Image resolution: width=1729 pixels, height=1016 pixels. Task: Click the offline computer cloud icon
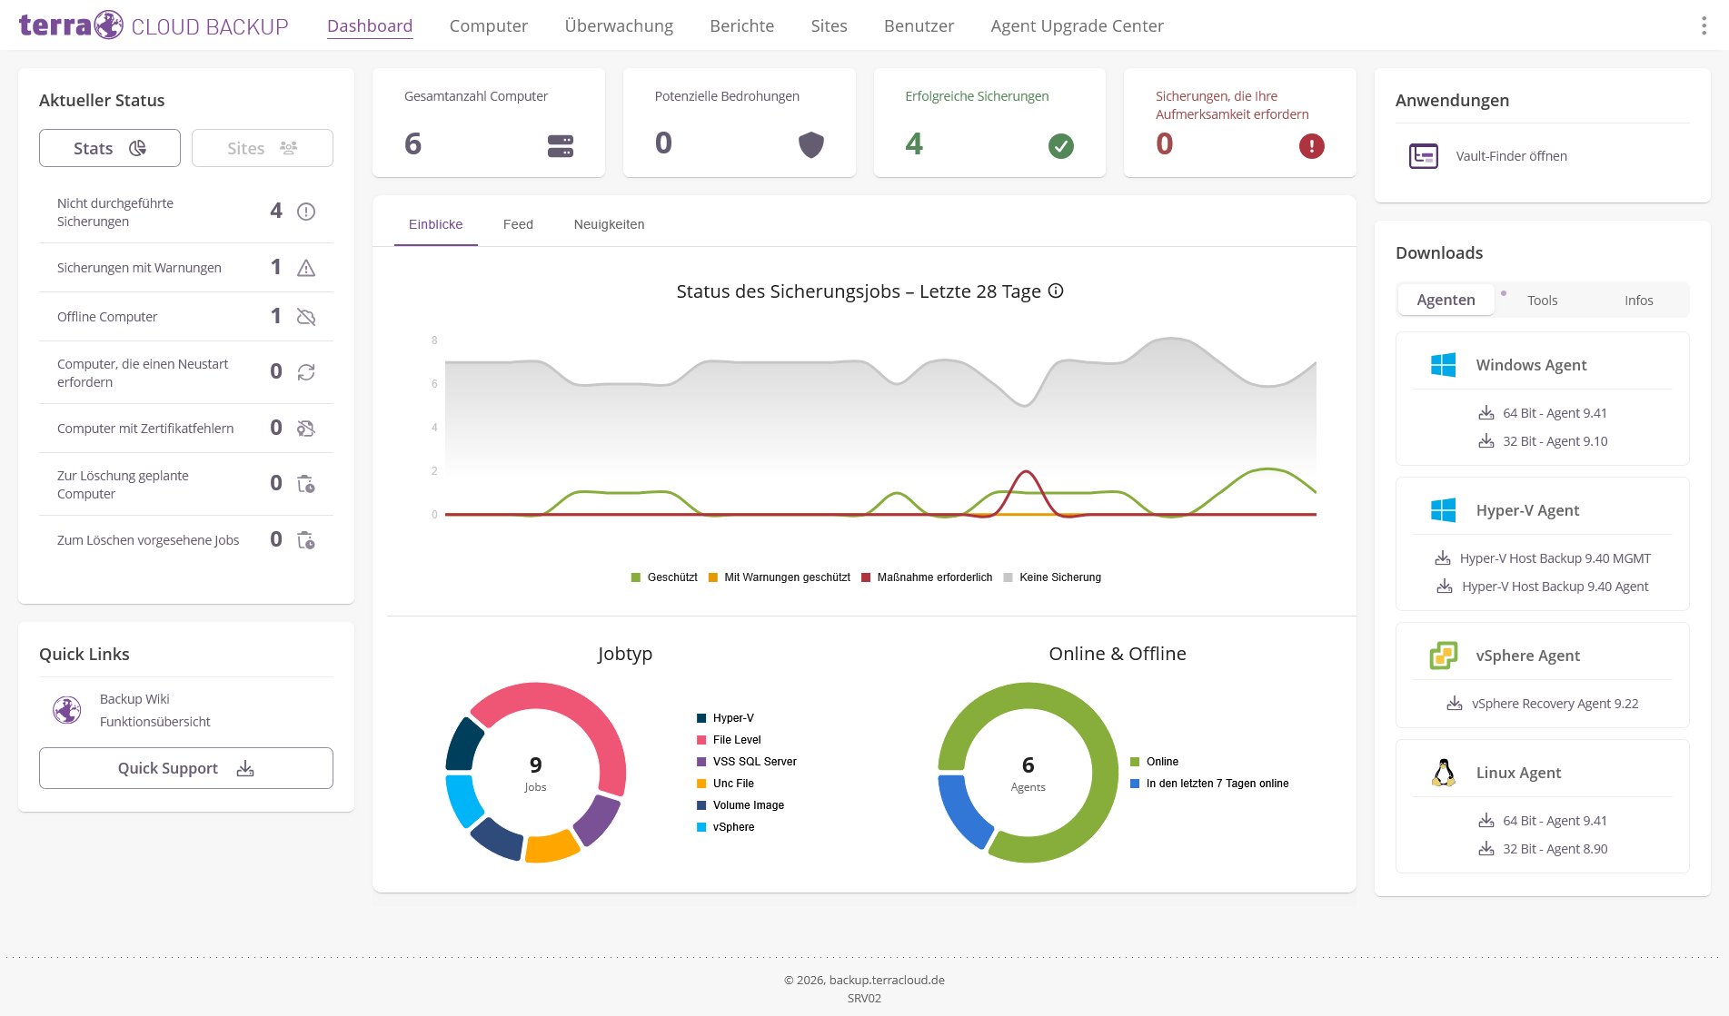point(306,317)
